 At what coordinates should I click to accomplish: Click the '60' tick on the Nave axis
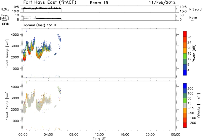[181, 15]
